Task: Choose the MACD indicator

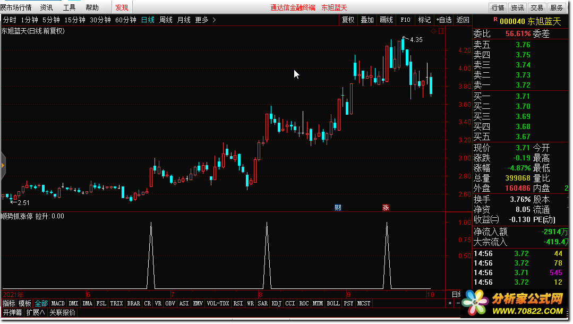Action: [58, 303]
